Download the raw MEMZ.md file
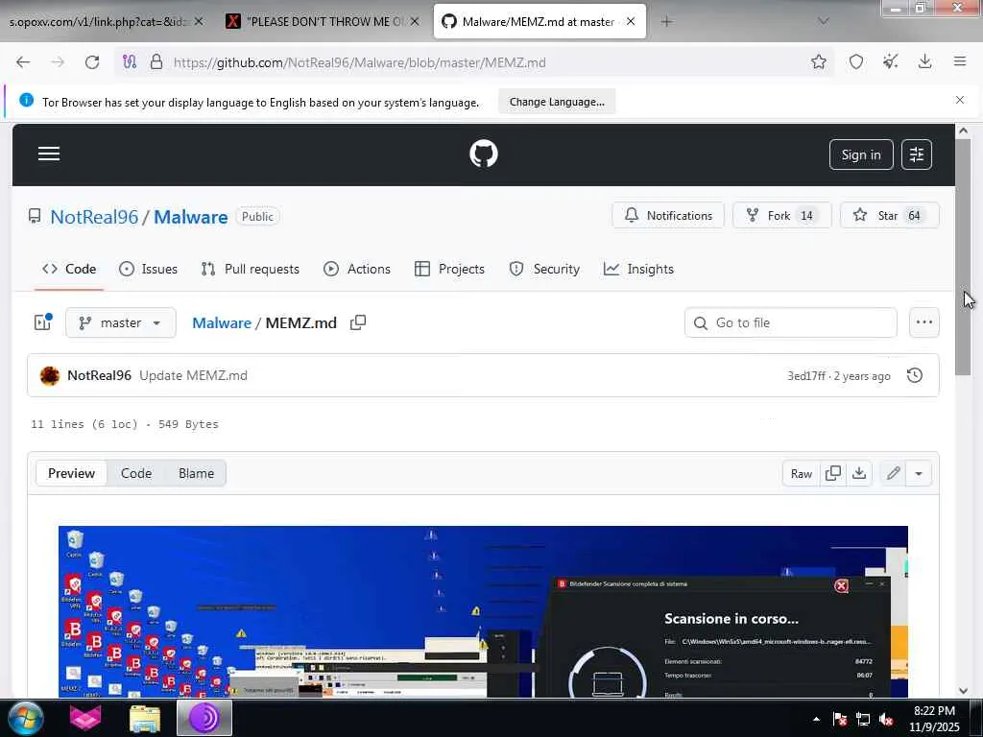 (859, 473)
